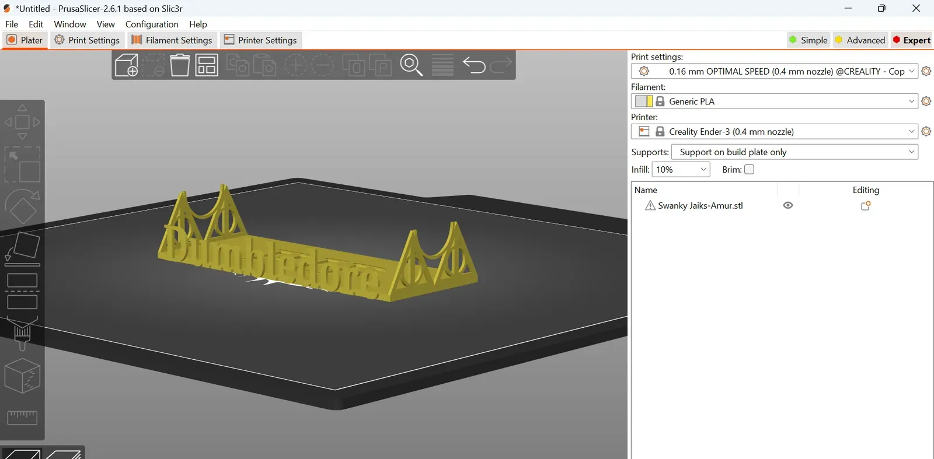
Task: Open the File menu
Action: [12, 24]
